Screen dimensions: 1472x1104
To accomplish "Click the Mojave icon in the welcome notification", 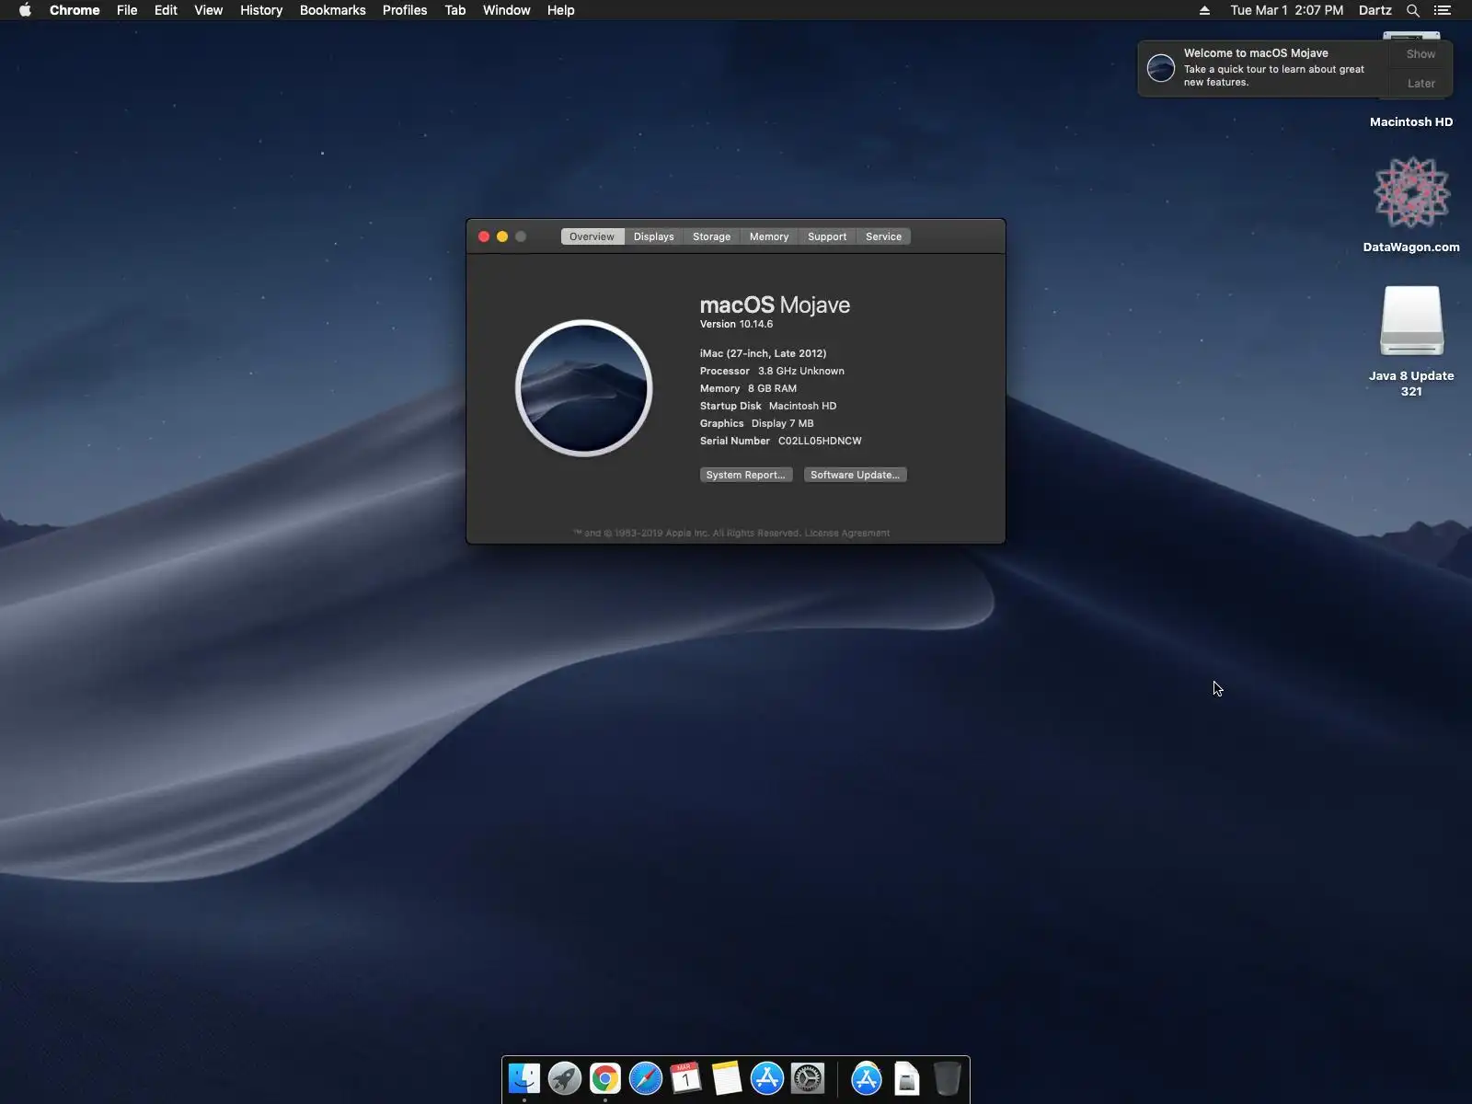I will pos(1161,68).
